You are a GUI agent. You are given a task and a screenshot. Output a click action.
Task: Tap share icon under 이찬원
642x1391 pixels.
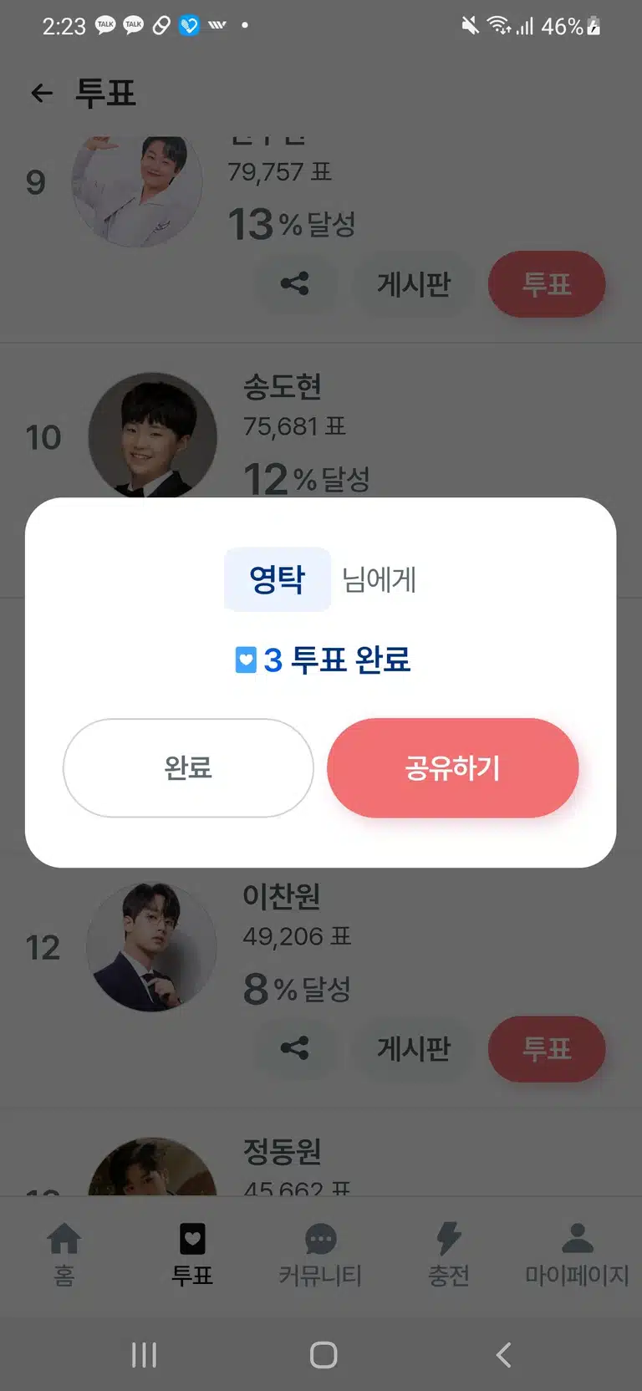tap(294, 1047)
